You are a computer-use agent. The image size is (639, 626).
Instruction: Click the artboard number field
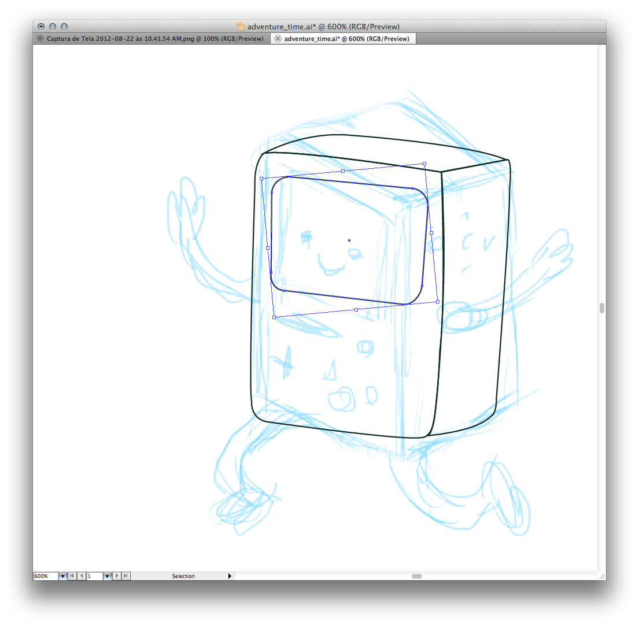pyautogui.click(x=94, y=576)
